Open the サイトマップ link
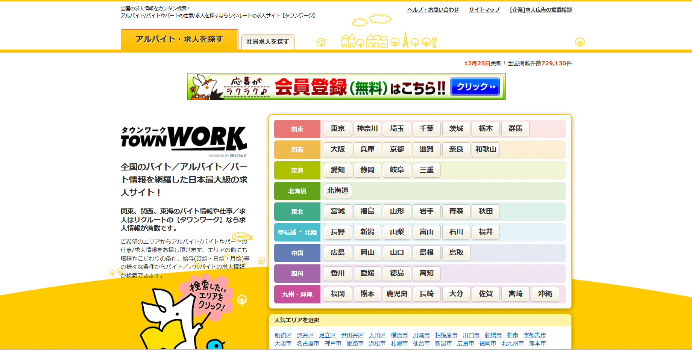 click(484, 10)
